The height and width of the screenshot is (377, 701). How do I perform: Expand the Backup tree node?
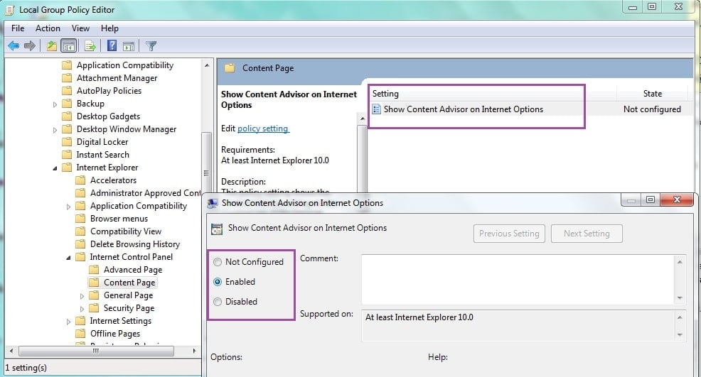point(55,104)
